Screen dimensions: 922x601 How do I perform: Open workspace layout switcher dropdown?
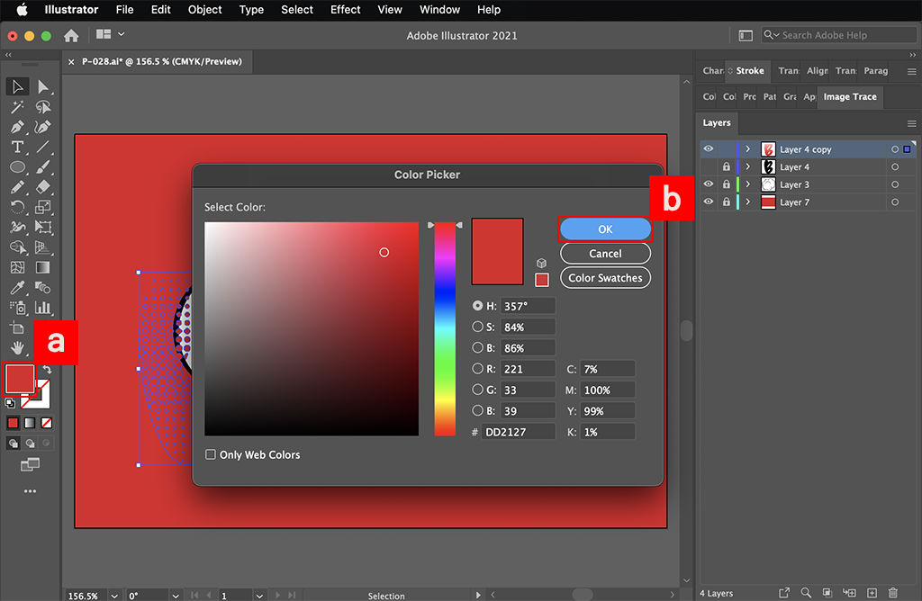(x=111, y=35)
